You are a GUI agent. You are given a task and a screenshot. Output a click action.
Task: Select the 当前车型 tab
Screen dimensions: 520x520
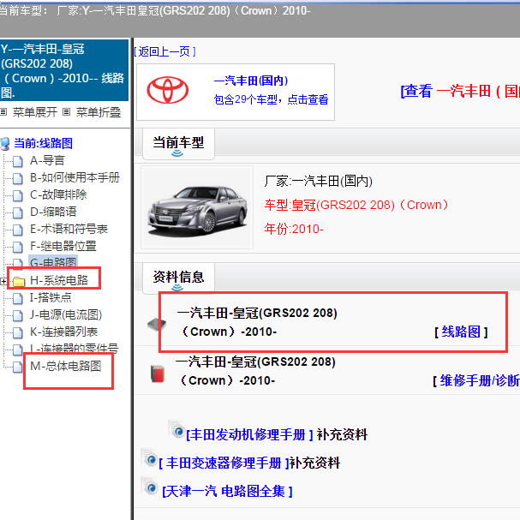[x=178, y=144]
